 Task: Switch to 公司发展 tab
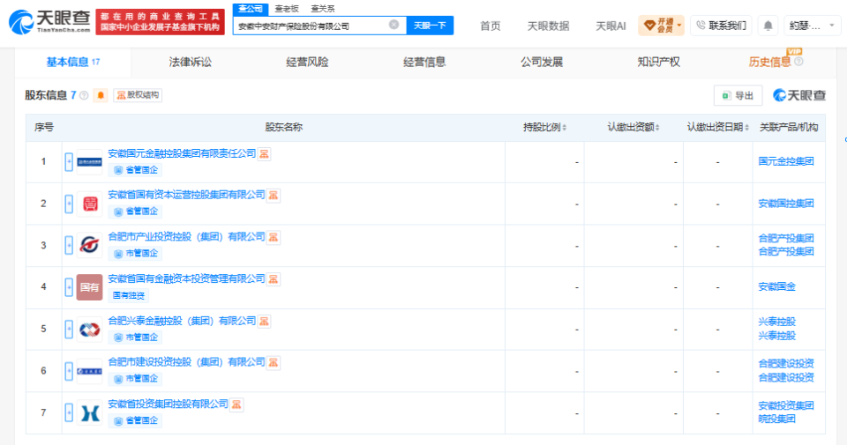[542, 62]
